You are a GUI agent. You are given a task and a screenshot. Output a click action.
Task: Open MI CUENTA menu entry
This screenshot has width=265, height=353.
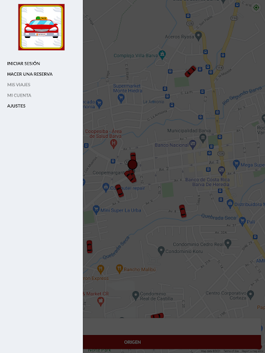point(19,95)
